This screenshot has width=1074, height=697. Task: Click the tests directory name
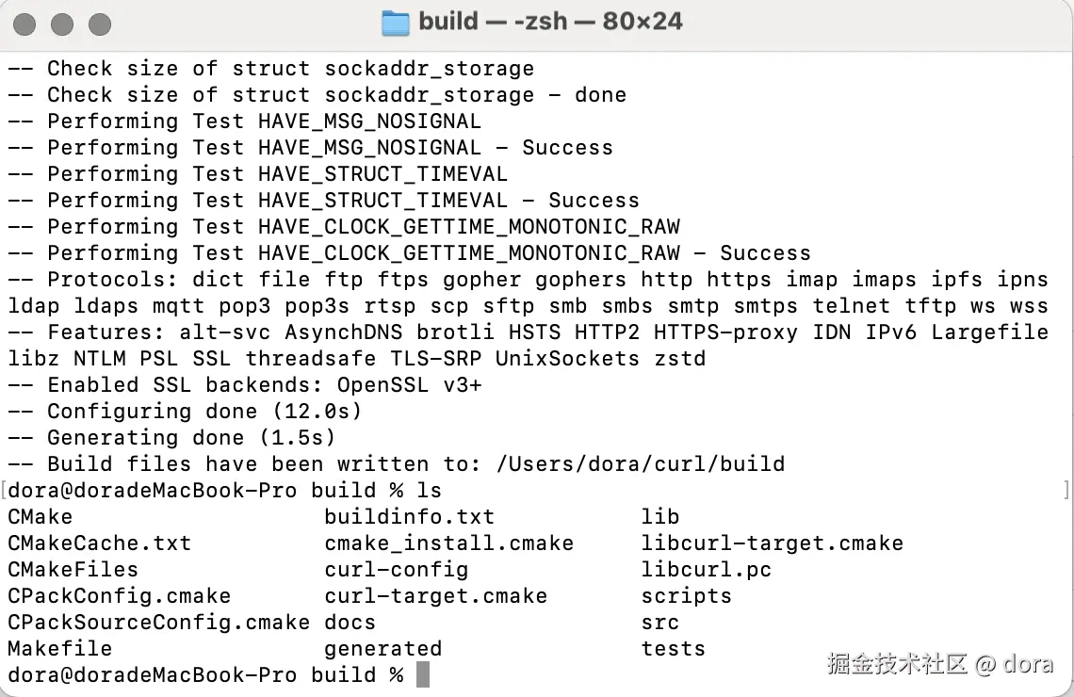click(673, 649)
